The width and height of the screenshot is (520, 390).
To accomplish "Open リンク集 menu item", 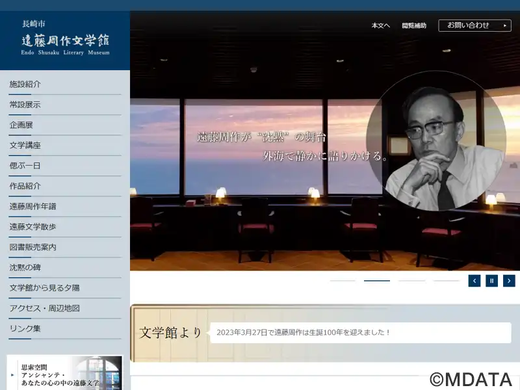I will tap(65, 329).
